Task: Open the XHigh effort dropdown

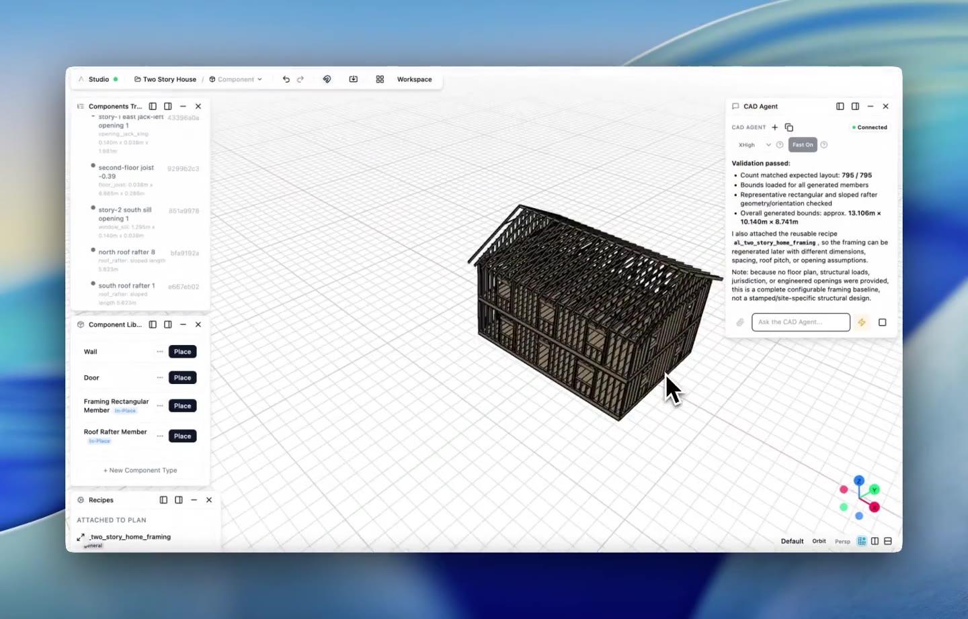Action: 755,145
